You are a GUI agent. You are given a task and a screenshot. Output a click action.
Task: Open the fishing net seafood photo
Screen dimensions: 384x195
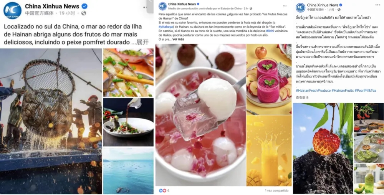[51, 121]
